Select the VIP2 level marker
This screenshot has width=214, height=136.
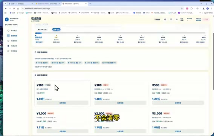pos(78,37)
